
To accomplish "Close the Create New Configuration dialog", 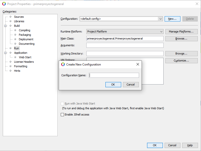I will pos(138,64).
